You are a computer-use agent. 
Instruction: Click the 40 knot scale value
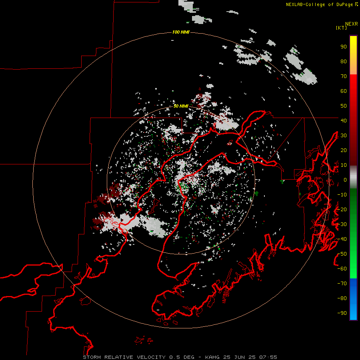(344, 120)
